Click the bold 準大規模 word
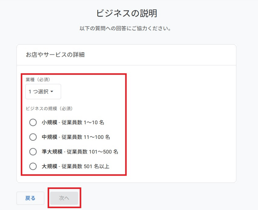The image size is (258, 210). point(52,152)
